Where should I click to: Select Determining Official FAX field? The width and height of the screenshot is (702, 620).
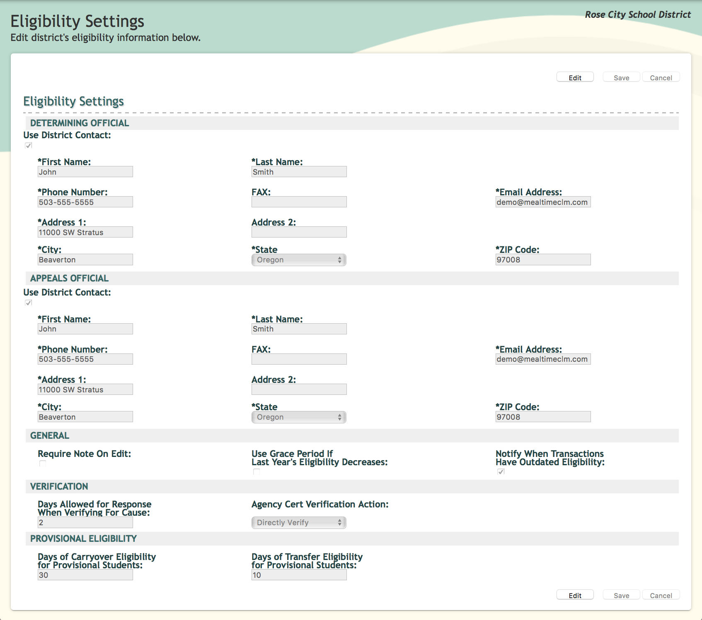tap(299, 202)
